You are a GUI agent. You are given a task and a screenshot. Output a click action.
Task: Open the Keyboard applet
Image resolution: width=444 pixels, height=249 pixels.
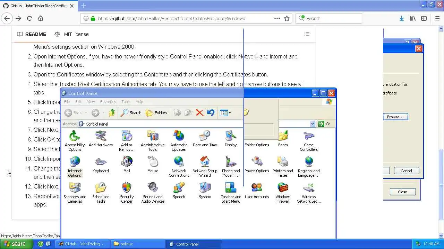101,165
